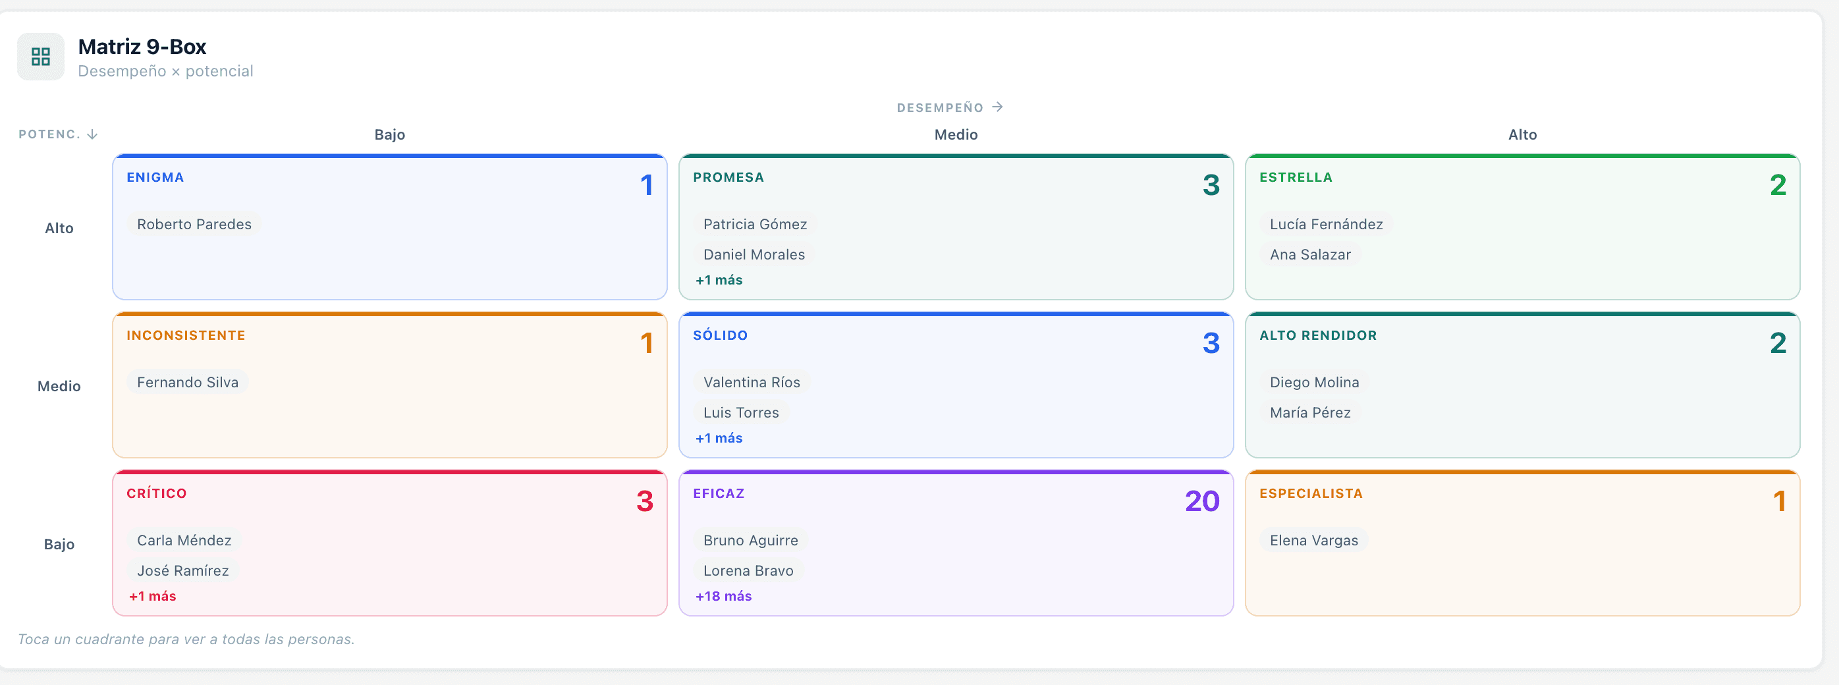Viewport: 1839px width, 685px height.
Task: Show '+1 más' people in Crítico
Action: pyautogui.click(x=152, y=596)
